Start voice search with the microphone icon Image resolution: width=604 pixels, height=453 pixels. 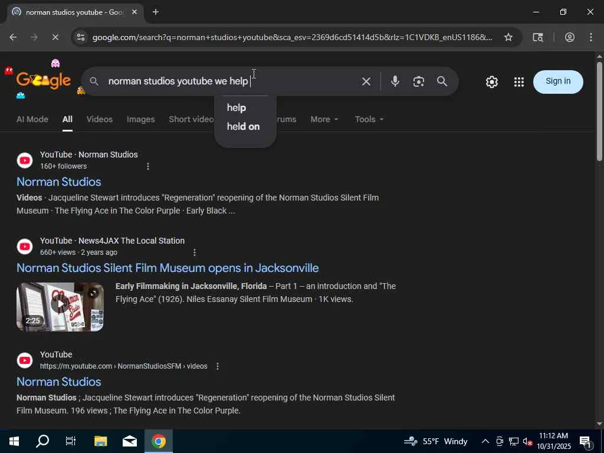point(395,81)
